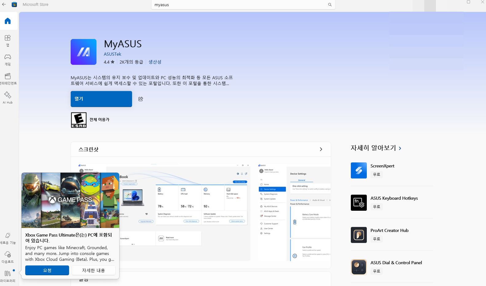Image resolution: width=486 pixels, height=286 pixels.
Task: Open the 생산성 category link
Action: [x=155, y=62]
